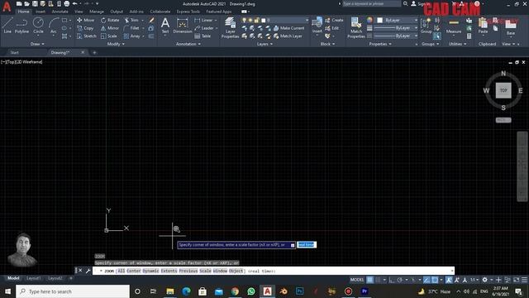Click the Fillet tool
The height and width of the screenshot is (298, 529).
pyautogui.click(x=132, y=28)
